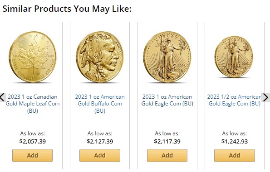Viewport: 270px width, 172px height.
Task: Add the 1/2 oz Gold Eagle to cart
Action: click(234, 156)
